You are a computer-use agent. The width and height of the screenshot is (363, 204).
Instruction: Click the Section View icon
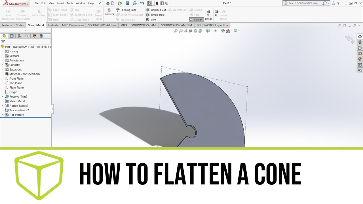coord(190,31)
